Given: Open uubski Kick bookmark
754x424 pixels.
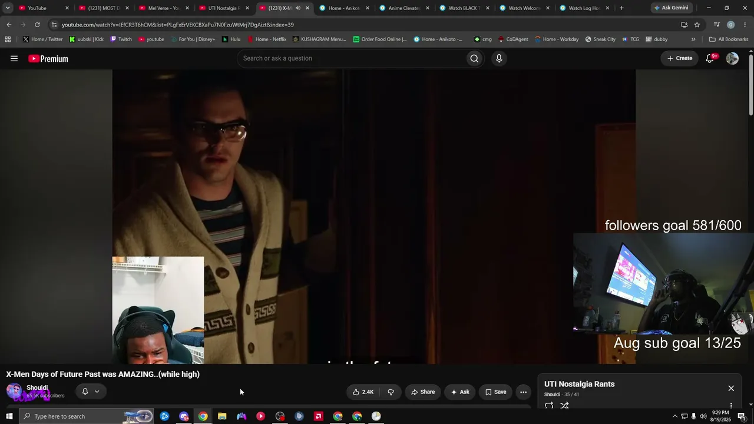Looking at the screenshot, I should (86, 39).
